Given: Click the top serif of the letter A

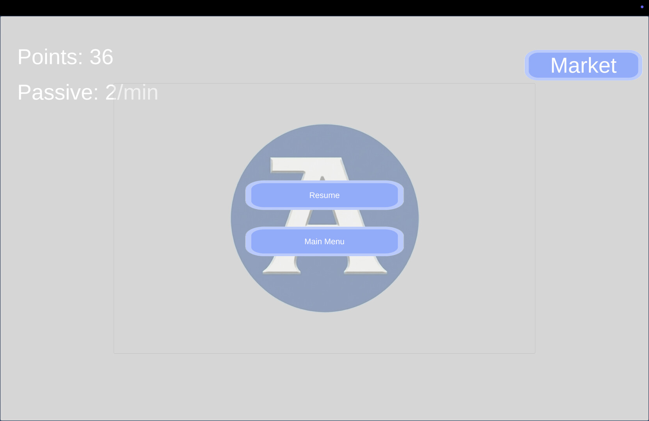Looking at the screenshot, I should 306,165.
